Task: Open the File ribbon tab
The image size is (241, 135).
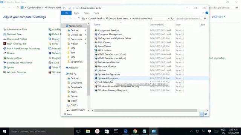Action: (66, 13)
